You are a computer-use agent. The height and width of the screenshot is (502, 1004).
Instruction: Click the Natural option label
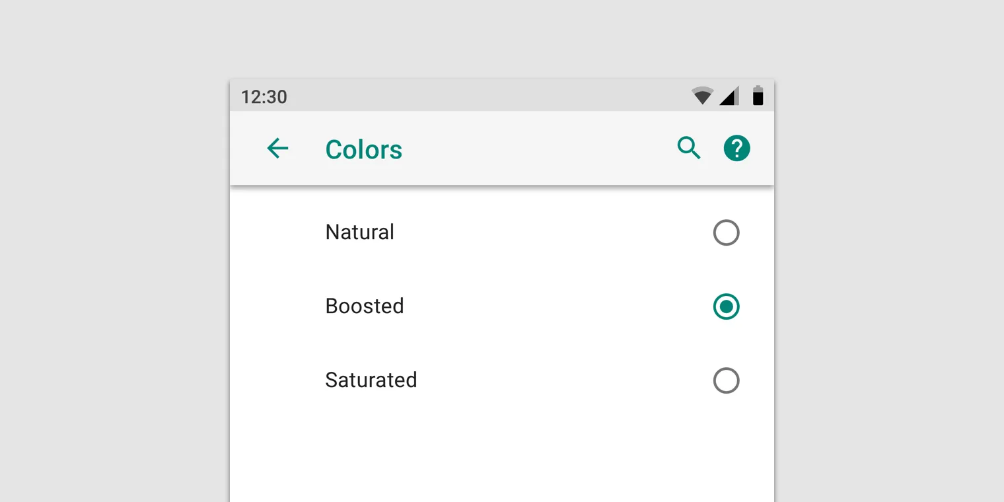[x=359, y=233]
